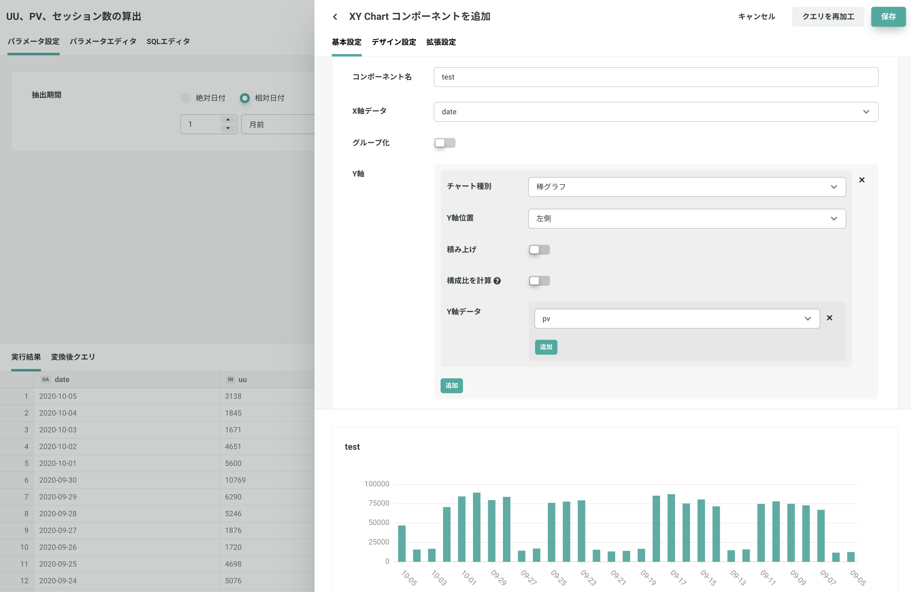
Task: Select the uu value 3138
Action: [x=267, y=396]
